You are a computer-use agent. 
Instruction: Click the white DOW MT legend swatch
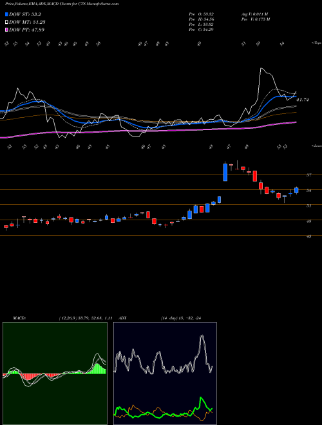tap(6, 23)
